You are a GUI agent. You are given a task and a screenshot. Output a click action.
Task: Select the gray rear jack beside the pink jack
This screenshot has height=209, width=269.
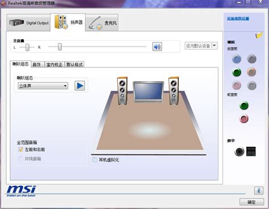coord(252,86)
